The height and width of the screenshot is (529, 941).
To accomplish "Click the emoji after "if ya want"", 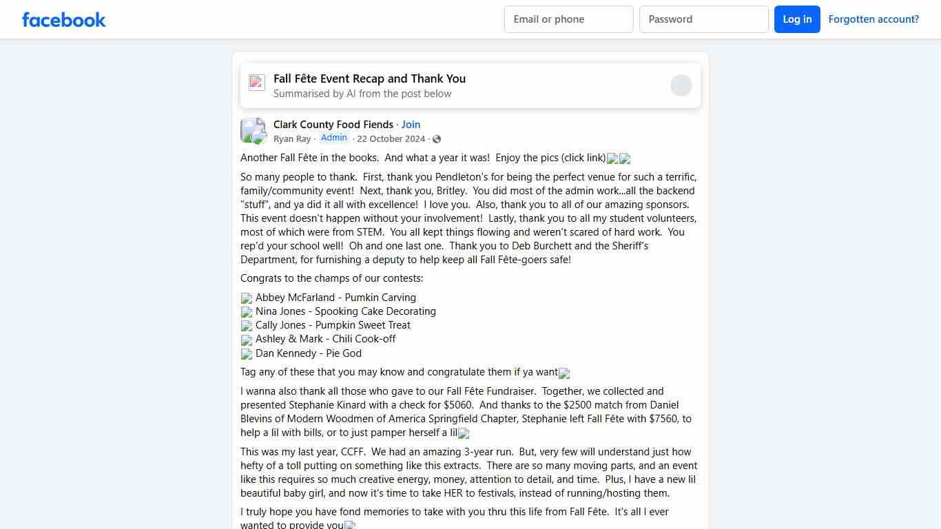I will tap(564, 373).
